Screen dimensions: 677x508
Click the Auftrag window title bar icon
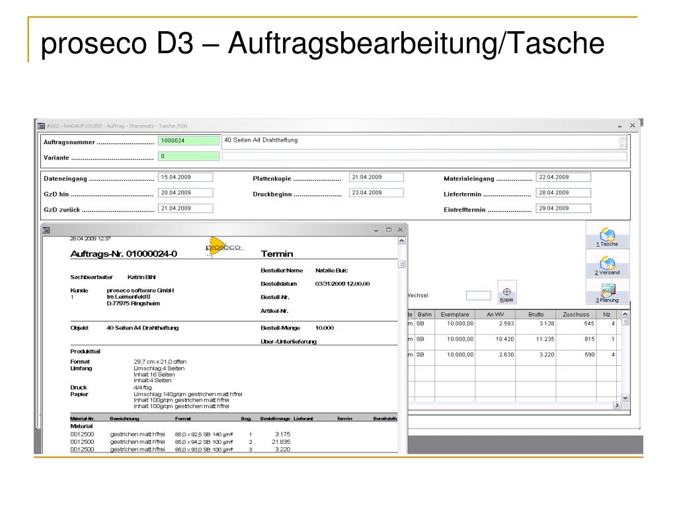pyautogui.click(x=41, y=126)
